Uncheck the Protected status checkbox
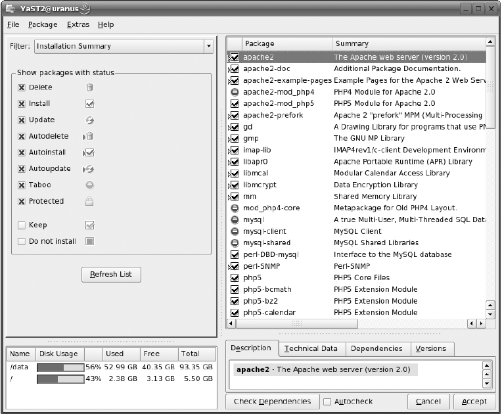The image size is (502, 416). coord(22,202)
